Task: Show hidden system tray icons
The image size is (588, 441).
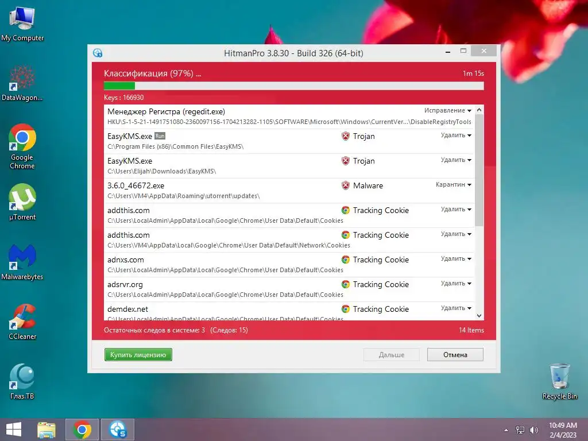Action: [506, 430]
